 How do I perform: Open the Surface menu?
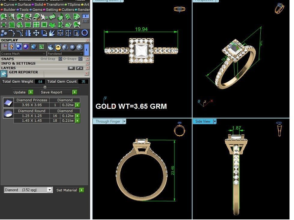tap(24, 5)
